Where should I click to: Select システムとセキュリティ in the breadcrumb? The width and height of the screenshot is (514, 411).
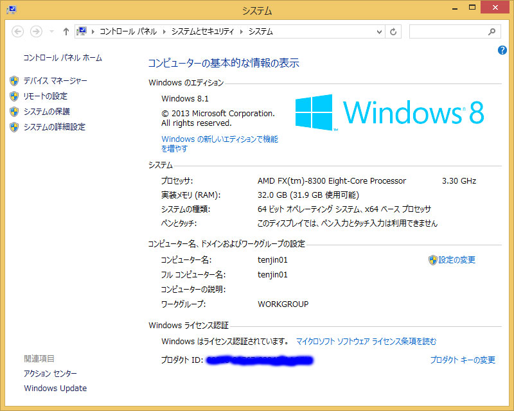[202, 31]
